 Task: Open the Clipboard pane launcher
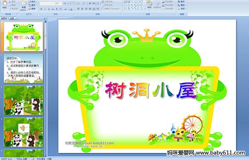click(17, 14)
